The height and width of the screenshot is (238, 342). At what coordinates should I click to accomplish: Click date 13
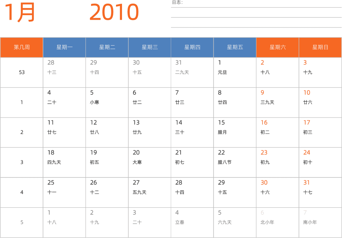coord(136,123)
